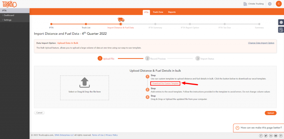
Task: Open the settings gear icon in header
Action: click(x=270, y=4)
